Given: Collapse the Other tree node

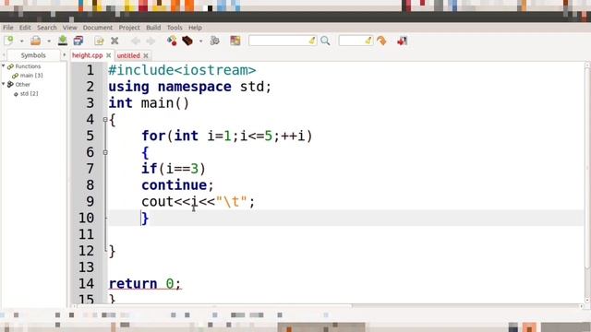Looking at the screenshot, I should click(4, 84).
